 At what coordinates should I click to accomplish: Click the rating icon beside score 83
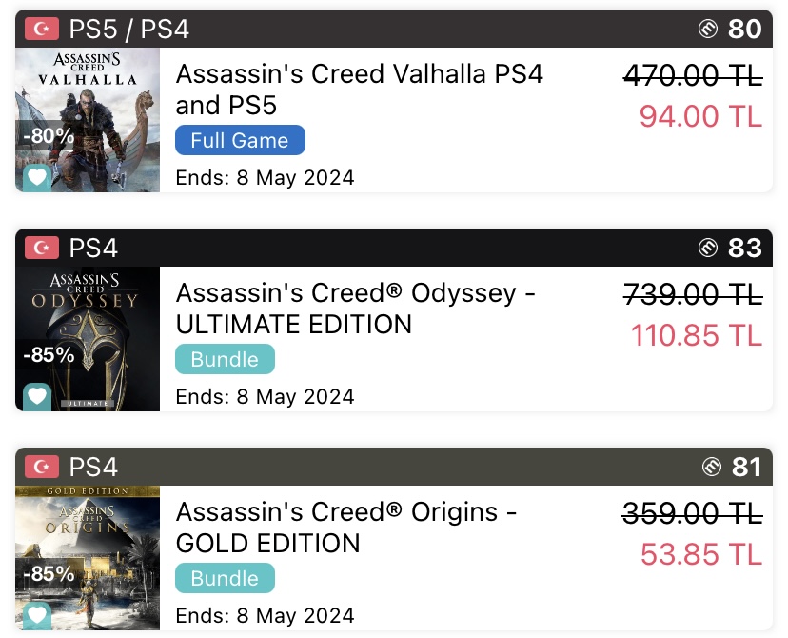click(x=708, y=249)
